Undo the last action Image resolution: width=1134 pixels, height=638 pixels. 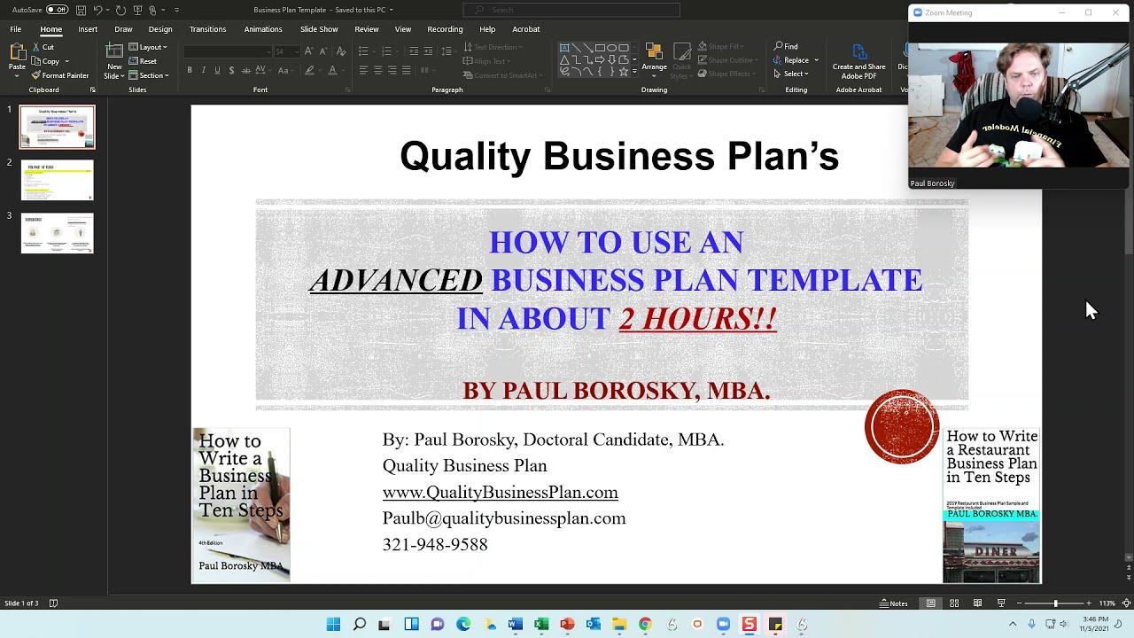97,10
